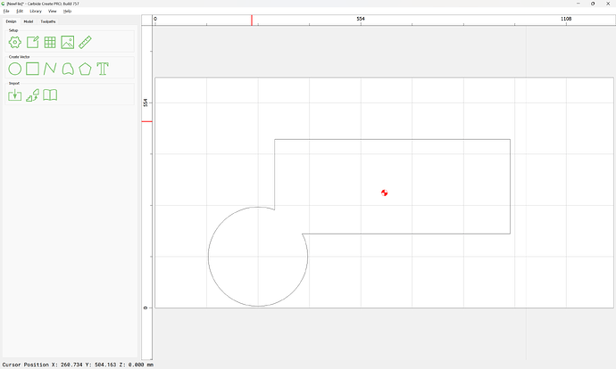Click the Trace image icon
Screen dimensions: 616x369
(x=32, y=95)
